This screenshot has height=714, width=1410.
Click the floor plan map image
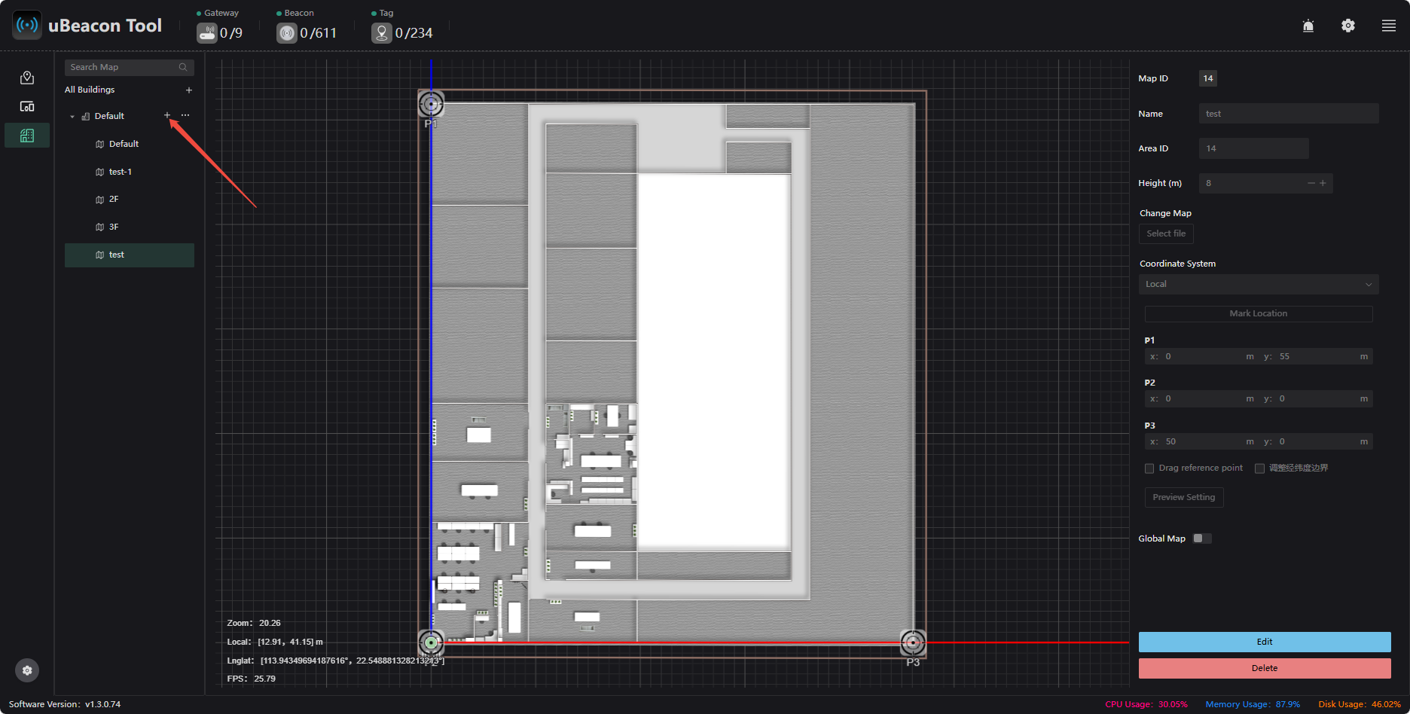coord(673,374)
